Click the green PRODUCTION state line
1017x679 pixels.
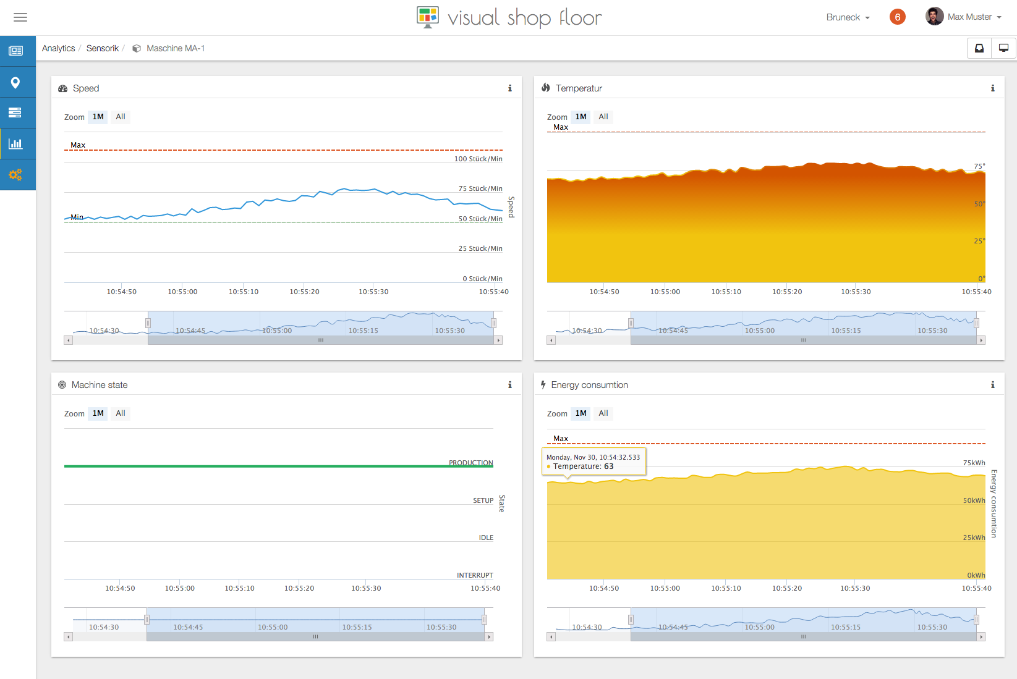[x=278, y=466]
